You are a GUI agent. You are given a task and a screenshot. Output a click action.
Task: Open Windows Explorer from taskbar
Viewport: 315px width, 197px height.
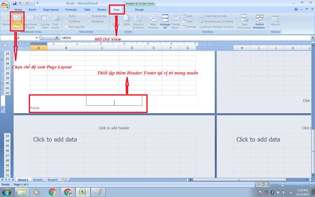[x=22, y=193]
